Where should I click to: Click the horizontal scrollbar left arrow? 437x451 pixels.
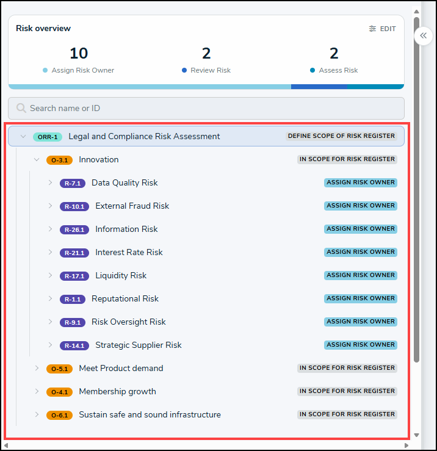click(6, 446)
